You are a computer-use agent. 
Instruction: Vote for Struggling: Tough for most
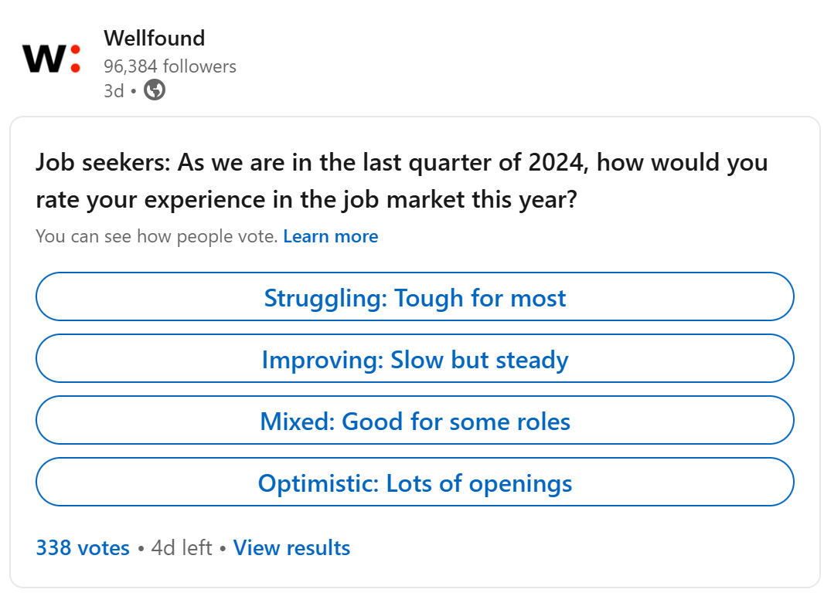pos(414,296)
